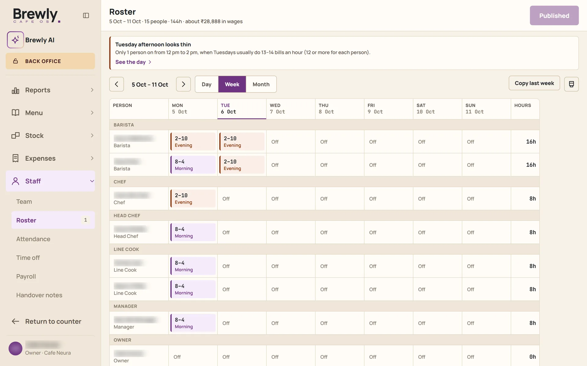Switch to Day view
This screenshot has height=366, width=587.
pyautogui.click(x=207, y=84)
